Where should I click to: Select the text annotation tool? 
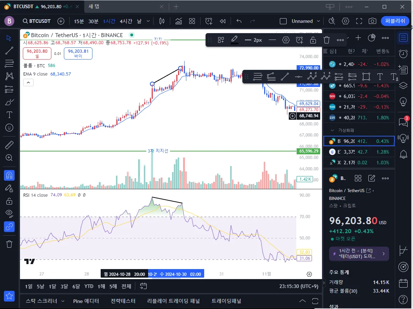[9, 115]
